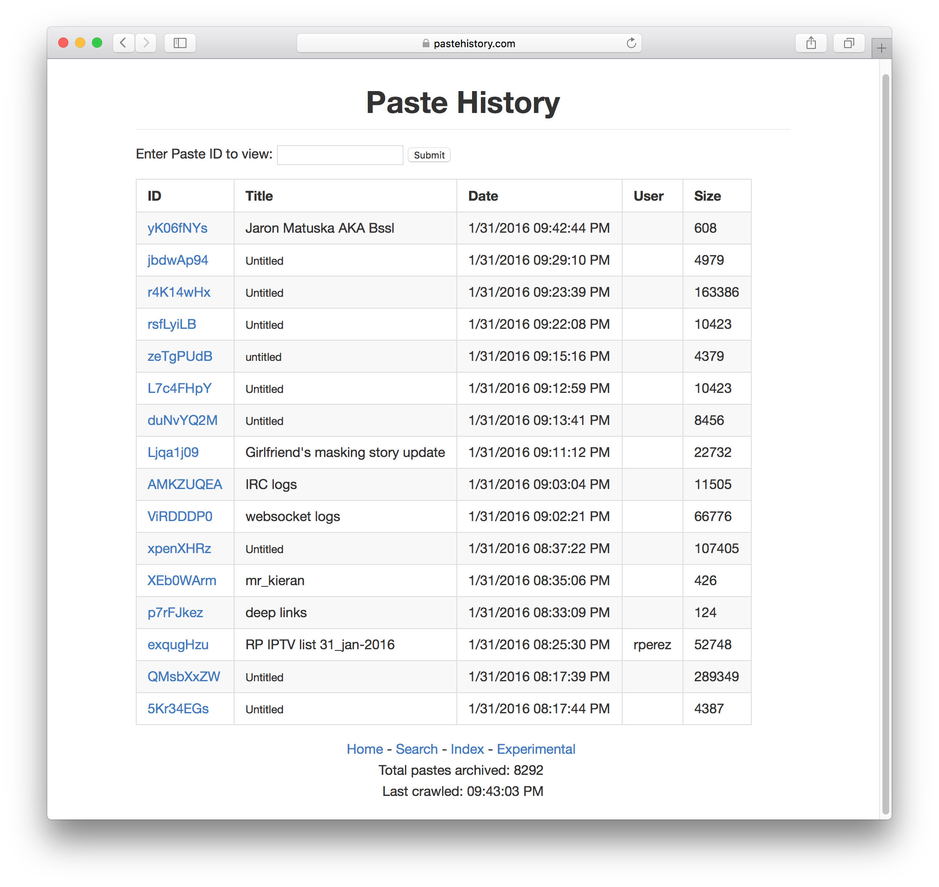
Task: Open the Experimental footer link
Action: [x=535, y=750]
